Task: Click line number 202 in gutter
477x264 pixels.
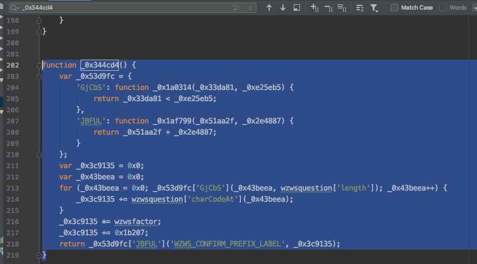Action: click(x=13, y=65)
